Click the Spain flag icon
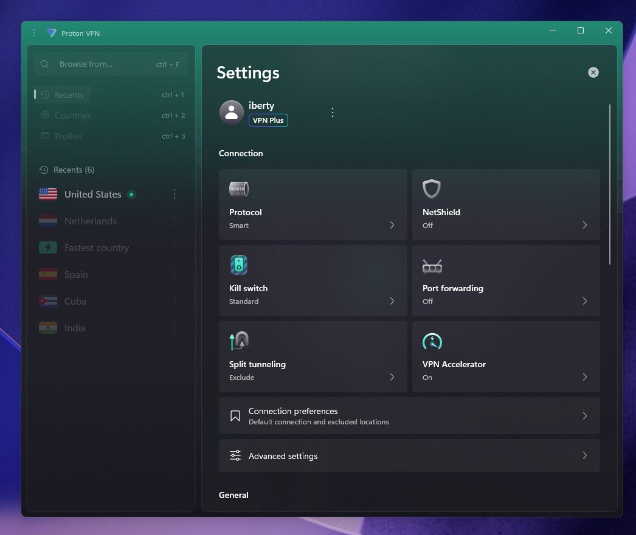636x535 pixels. pyautogui.click(x=48, y=275)
